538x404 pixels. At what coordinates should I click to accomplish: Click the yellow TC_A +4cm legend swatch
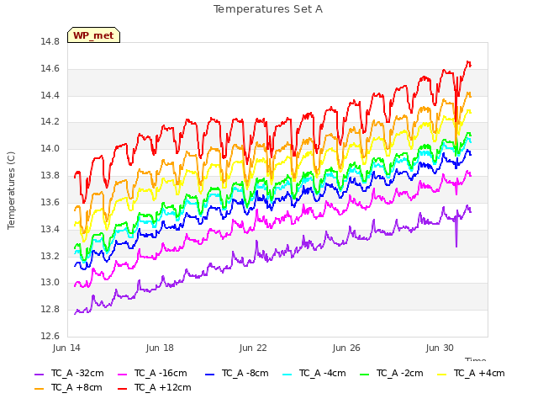pos(441,374)
